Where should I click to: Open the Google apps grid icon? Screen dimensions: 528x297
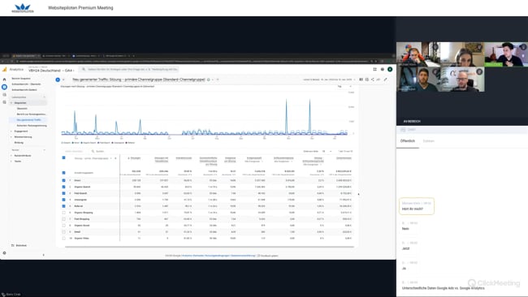pyautogui.click(x=374, y=69)
